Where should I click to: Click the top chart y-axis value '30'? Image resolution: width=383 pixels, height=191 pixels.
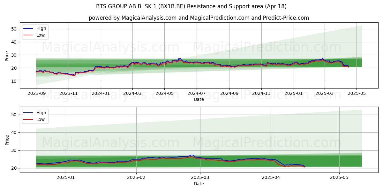(15, 55)
